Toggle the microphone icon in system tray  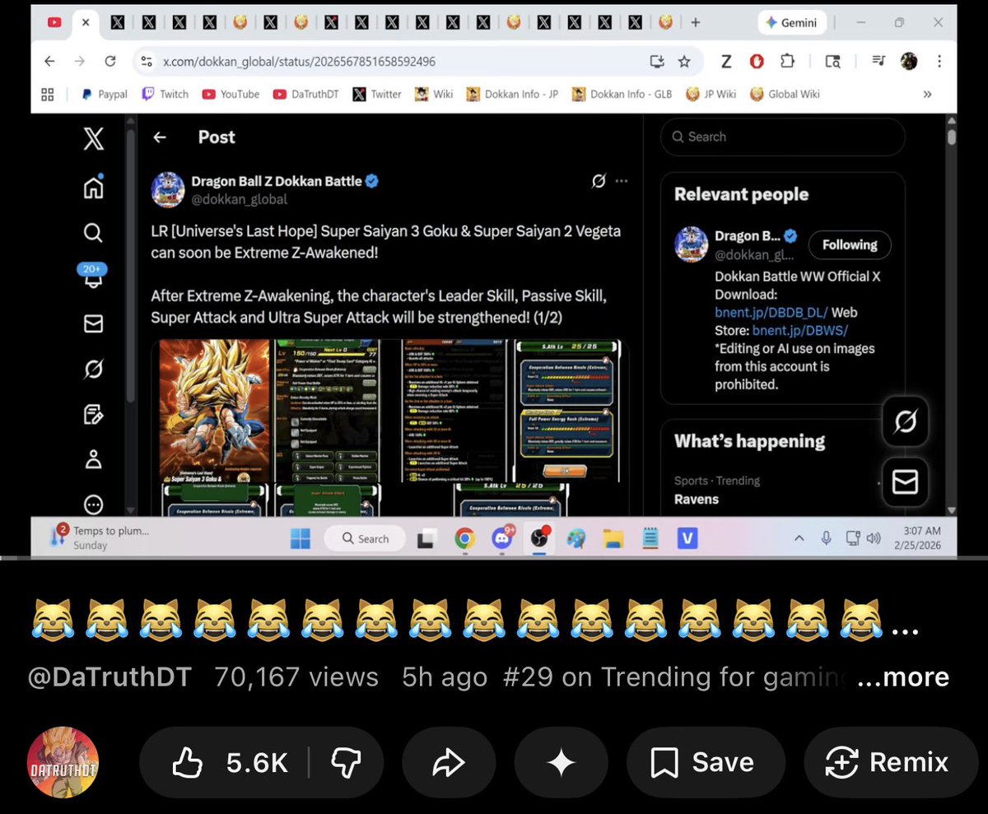tap(826, 538)
